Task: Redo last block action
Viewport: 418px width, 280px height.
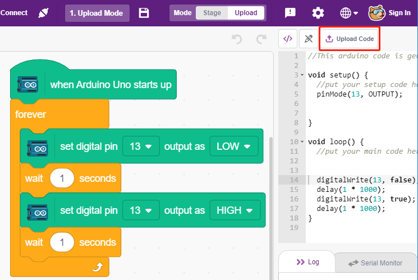Action: coord(261,39)
